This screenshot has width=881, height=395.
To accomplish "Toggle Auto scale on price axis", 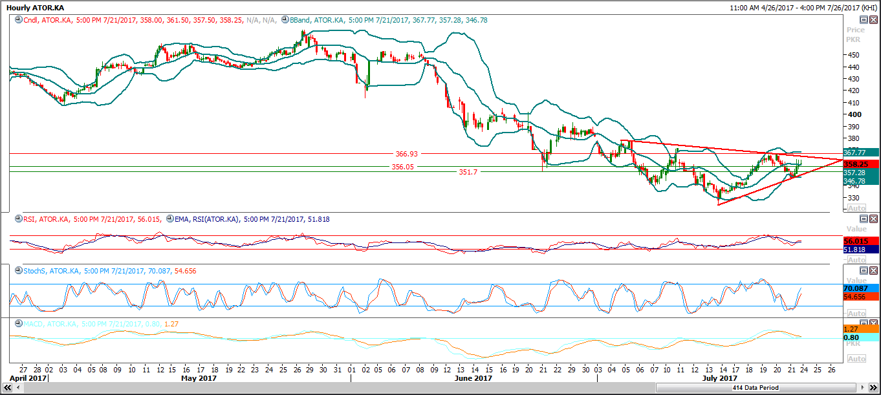I will (856, 208).
